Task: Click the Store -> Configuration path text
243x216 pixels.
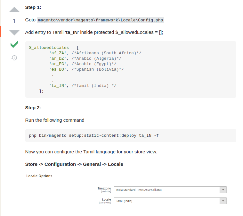Action: (74, 164)
